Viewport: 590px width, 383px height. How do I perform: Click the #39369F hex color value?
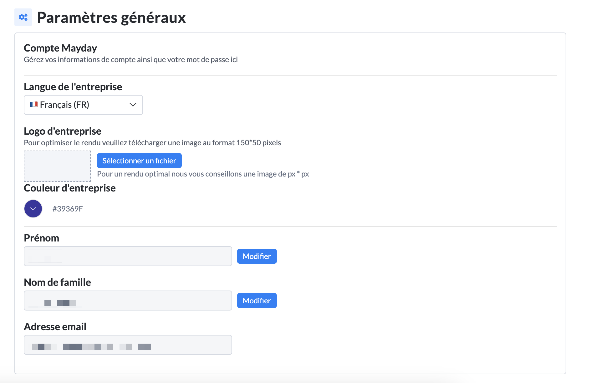[x=68, y=209]
